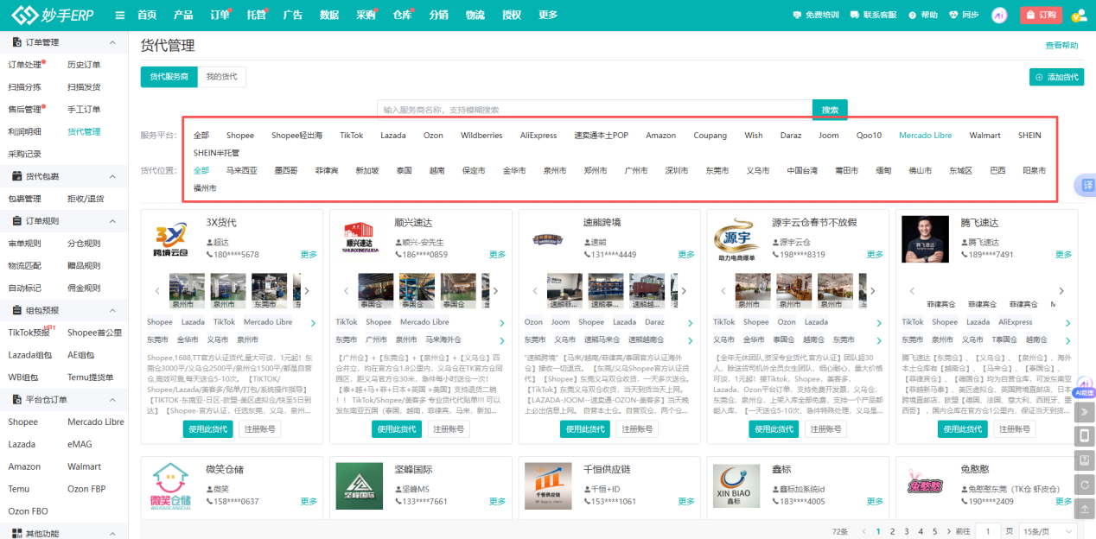Click platform tags arrow in 3X货代 card
1096x539 pixels.
click(x=315, y=323)
